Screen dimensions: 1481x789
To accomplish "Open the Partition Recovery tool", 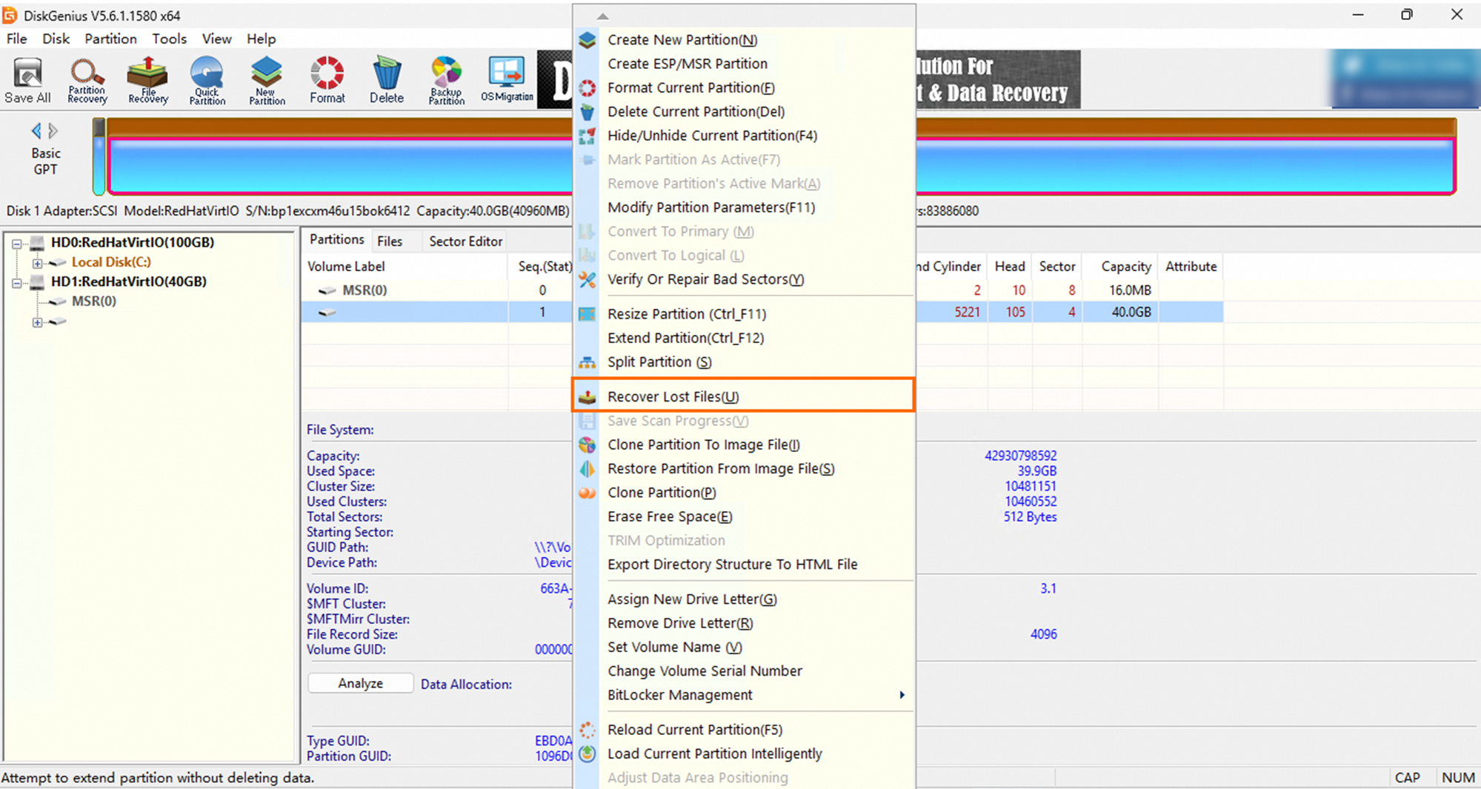I will 87,78.
